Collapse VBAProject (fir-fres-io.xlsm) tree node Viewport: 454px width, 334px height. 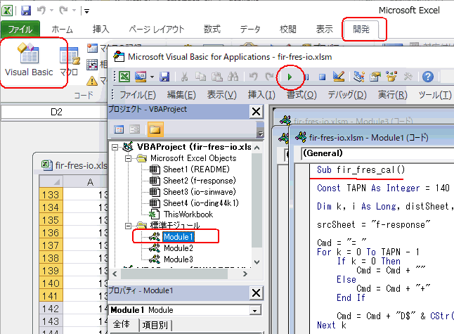coord(115,147)
